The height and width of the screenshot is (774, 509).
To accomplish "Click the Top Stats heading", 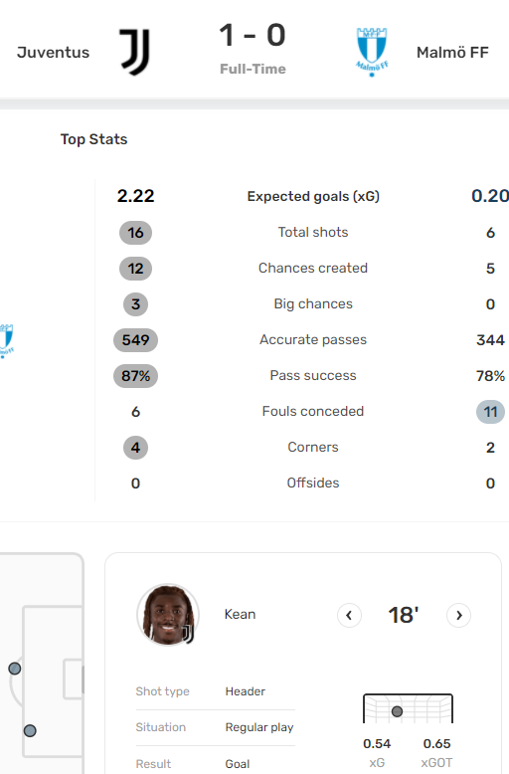I will pos(93,139).
